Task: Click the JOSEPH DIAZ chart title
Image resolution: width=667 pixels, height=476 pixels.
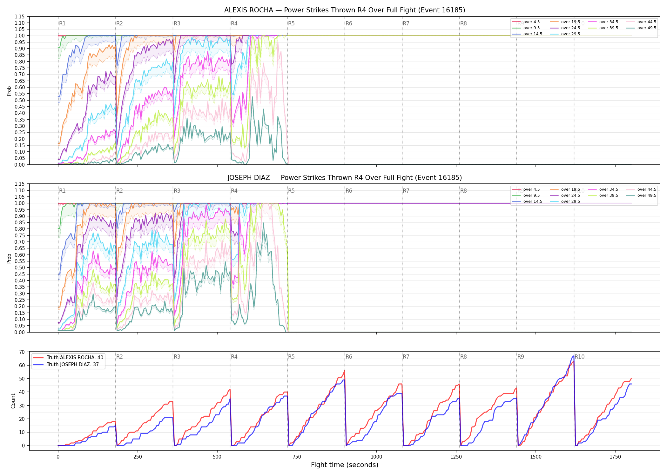Action: pos(345,178)
